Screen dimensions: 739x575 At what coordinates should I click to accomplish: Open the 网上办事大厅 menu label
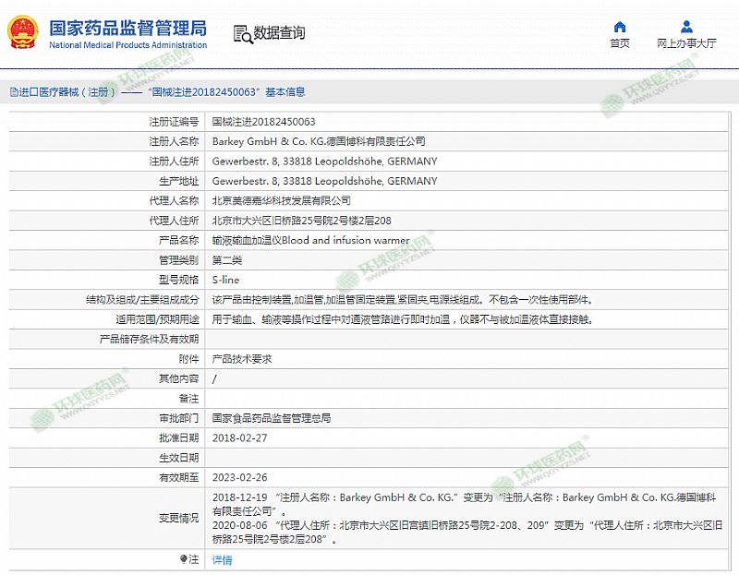(x=686, y=43)
